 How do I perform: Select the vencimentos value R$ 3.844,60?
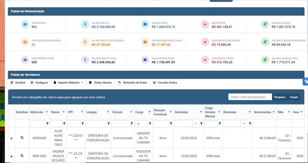pyautogui.click(x=267, y=138)
